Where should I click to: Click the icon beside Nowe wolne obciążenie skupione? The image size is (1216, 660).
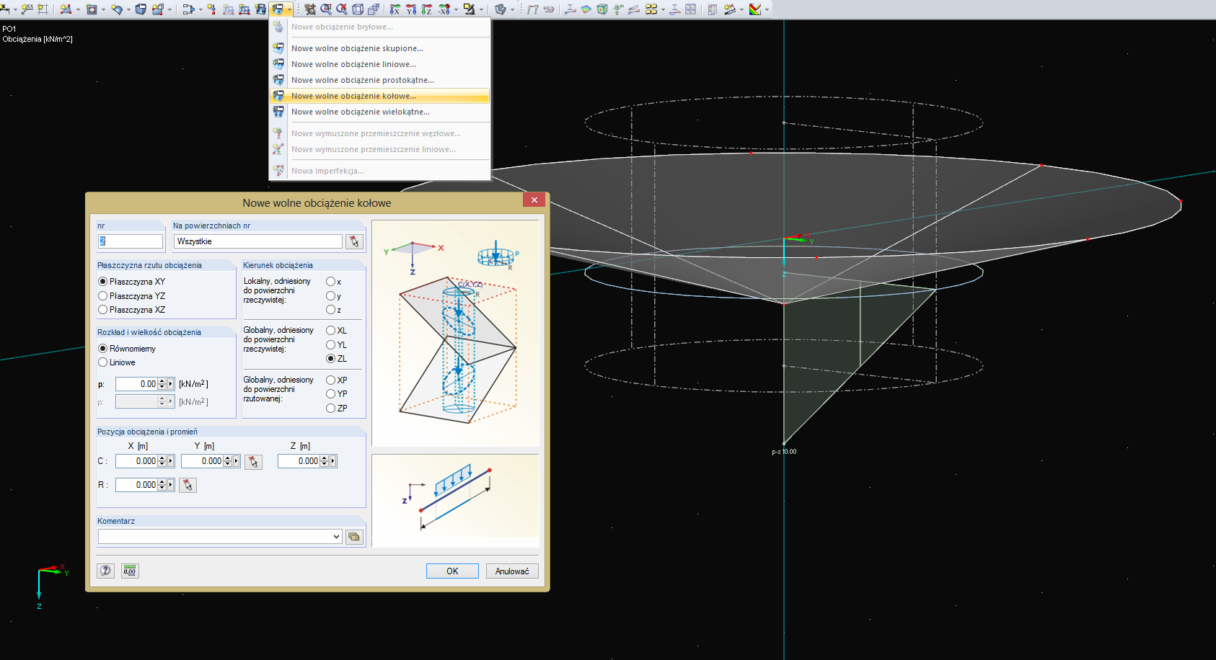pos(278,48)
